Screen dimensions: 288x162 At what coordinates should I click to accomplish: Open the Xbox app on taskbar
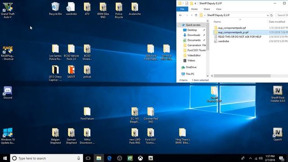point(140,158)
